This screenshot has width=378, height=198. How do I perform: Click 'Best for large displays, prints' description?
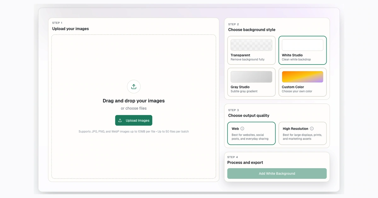pos(302,137)
